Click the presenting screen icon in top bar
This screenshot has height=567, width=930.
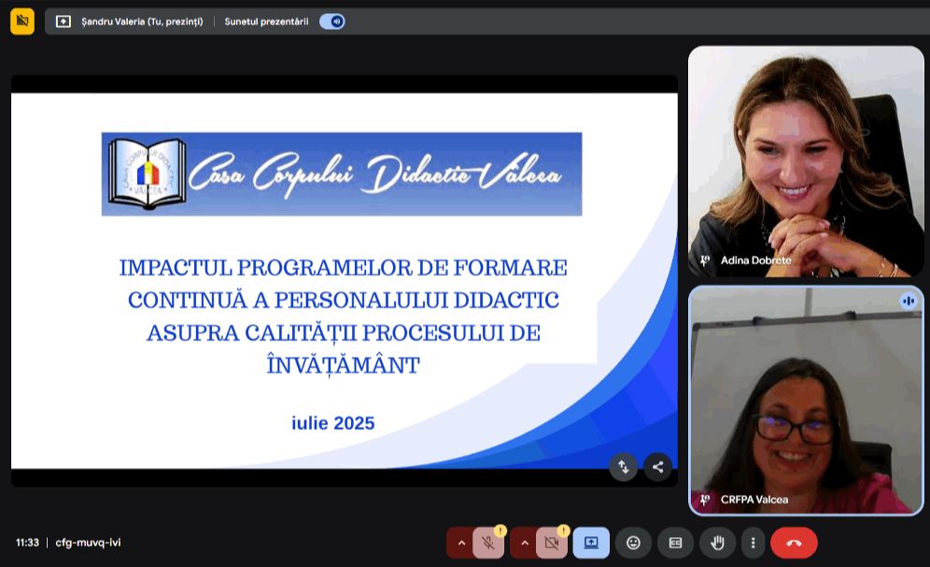(x=63, y=21)
